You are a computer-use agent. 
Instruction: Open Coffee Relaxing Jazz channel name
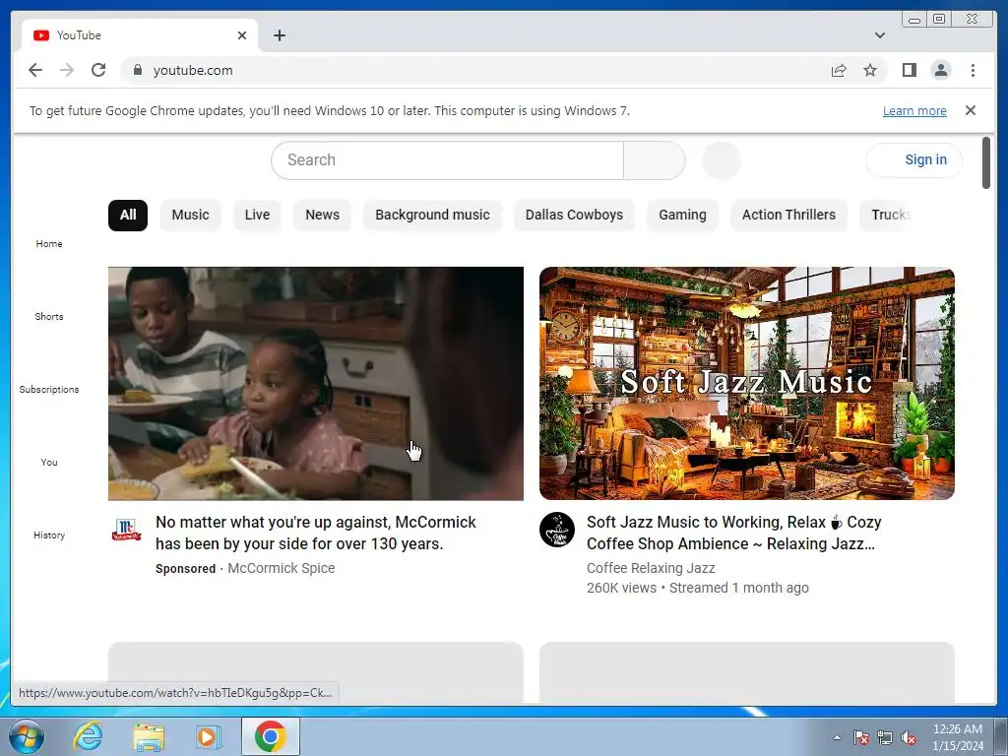(651, 568)
